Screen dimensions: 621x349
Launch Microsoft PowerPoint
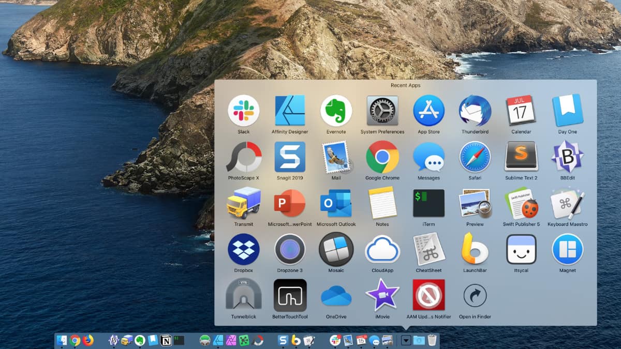[x=290, y=203]
